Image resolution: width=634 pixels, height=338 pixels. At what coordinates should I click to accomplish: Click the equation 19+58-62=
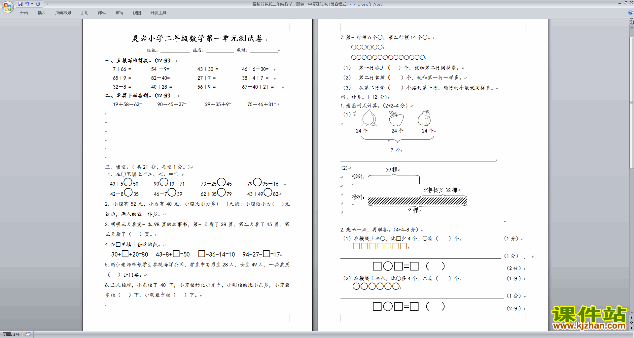click(x=127, y=105)
